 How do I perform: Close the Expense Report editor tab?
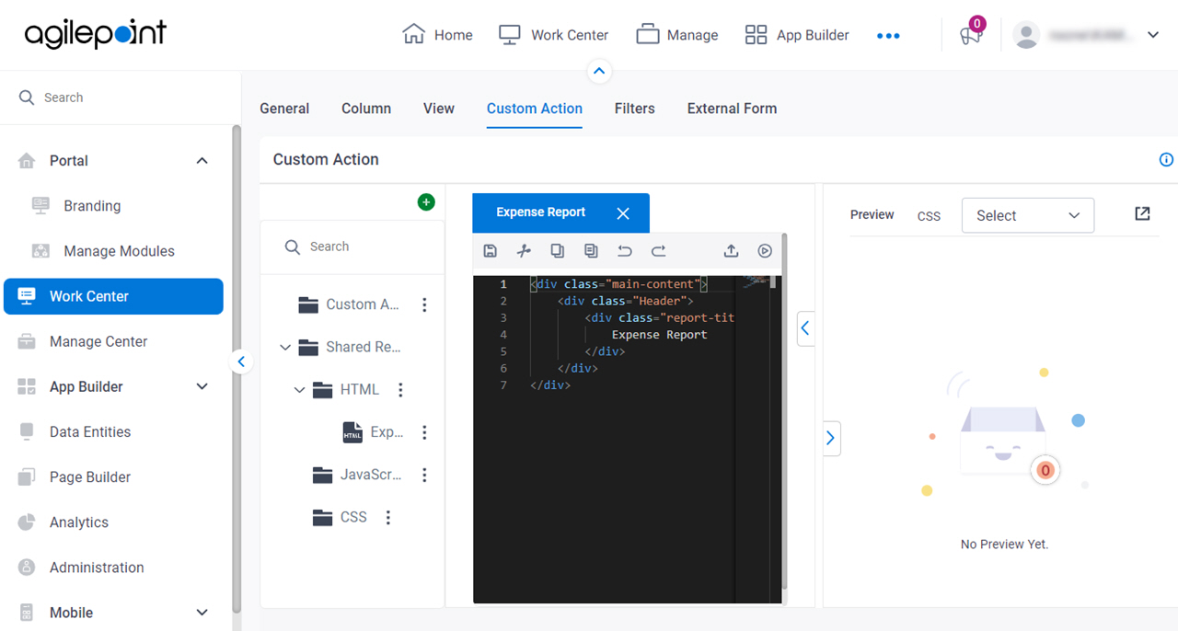(623, 213)
